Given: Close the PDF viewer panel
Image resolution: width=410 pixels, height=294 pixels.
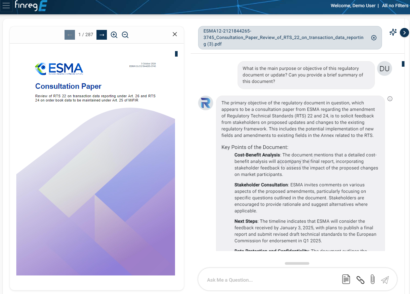Looking at the screenshot, I should pos(175,34).
